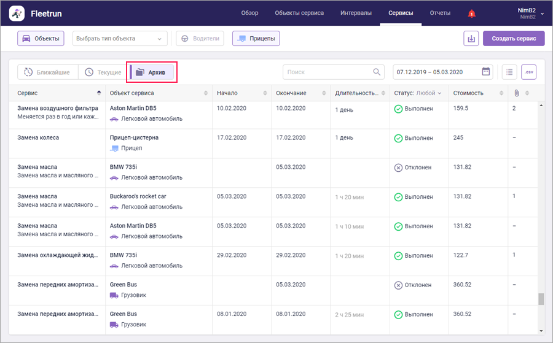553x343 pixels.
Task: Export table with the CSV icon
Action: (528, 72)
